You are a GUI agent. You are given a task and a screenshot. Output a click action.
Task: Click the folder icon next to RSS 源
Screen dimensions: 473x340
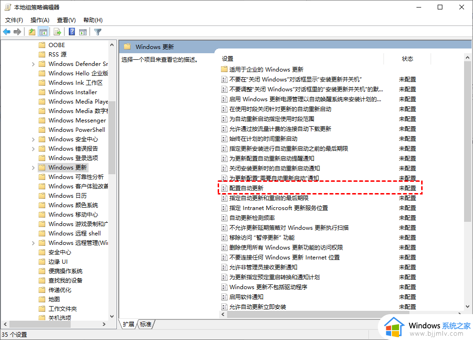point(42,54)
